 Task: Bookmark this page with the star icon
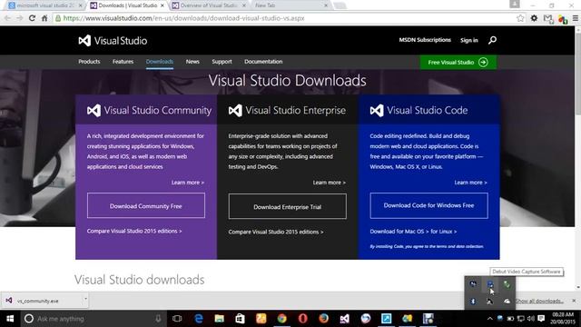click(520, 18)
